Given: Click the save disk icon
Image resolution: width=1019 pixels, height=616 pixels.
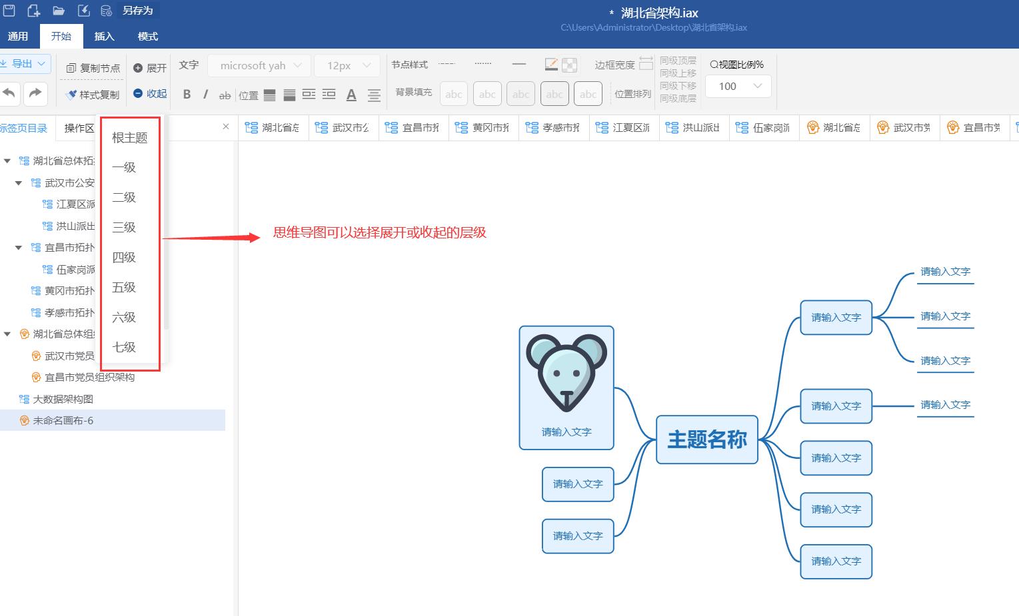Looking at the screenshot, I should [x=9, y=10].
